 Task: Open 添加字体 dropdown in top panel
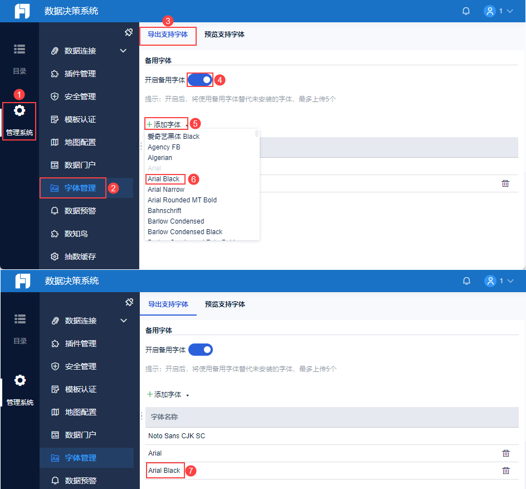(167, 124)
